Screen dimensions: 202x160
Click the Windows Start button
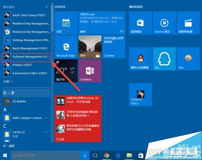5,156
